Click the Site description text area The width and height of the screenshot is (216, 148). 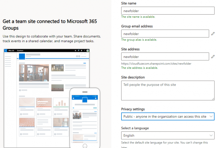coord(168,90)
